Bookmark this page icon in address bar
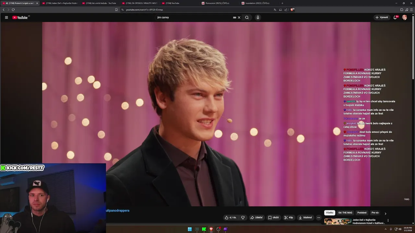The width and height of the screenshot is (415, 233). point(116,10)
